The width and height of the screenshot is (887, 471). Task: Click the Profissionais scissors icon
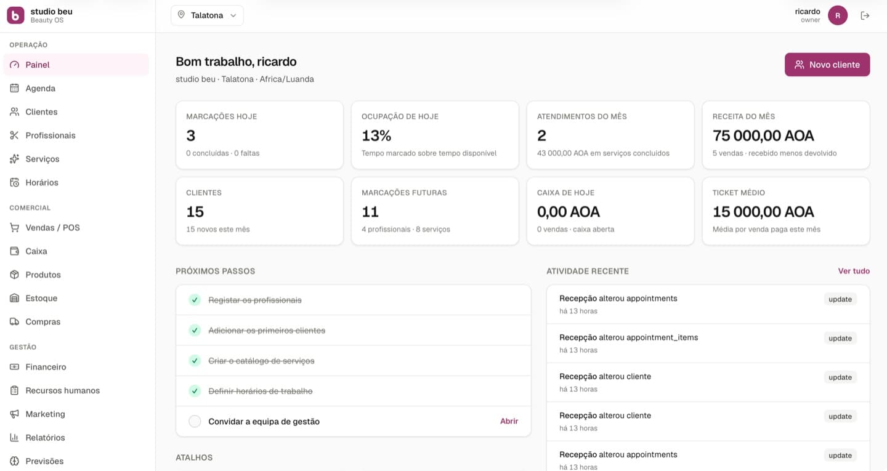[x=14, y=135]
